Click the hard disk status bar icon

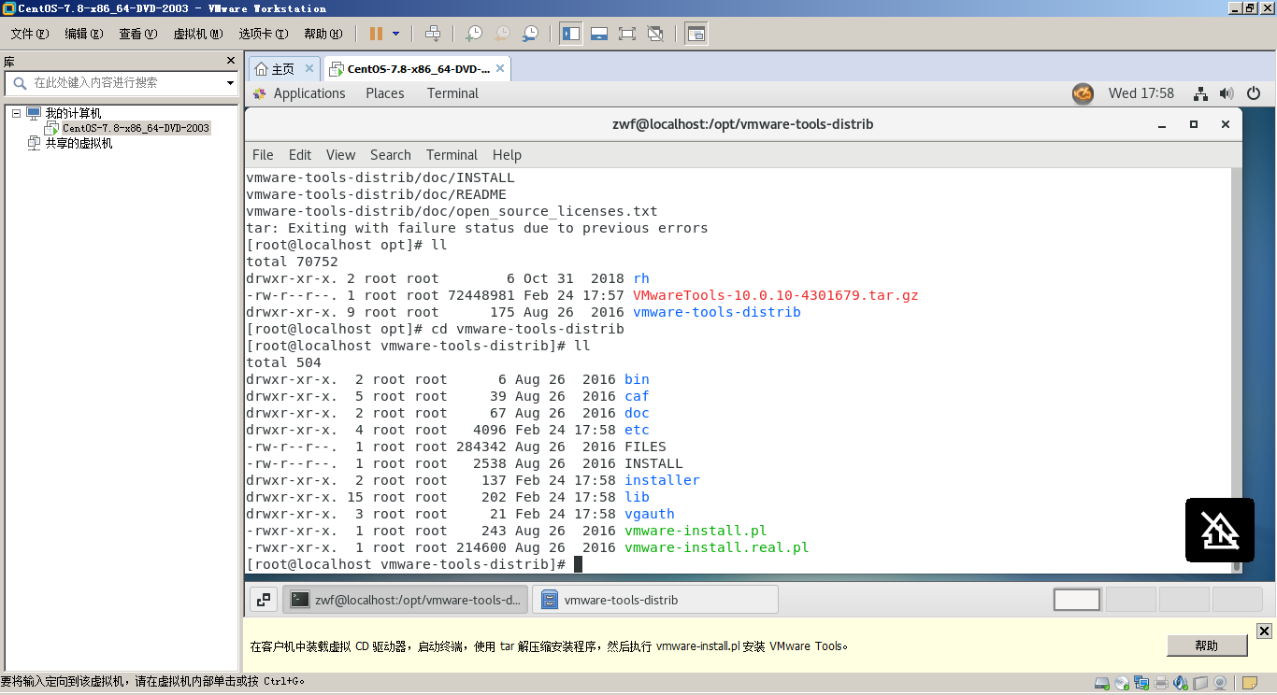click(x=1102, y=683)
